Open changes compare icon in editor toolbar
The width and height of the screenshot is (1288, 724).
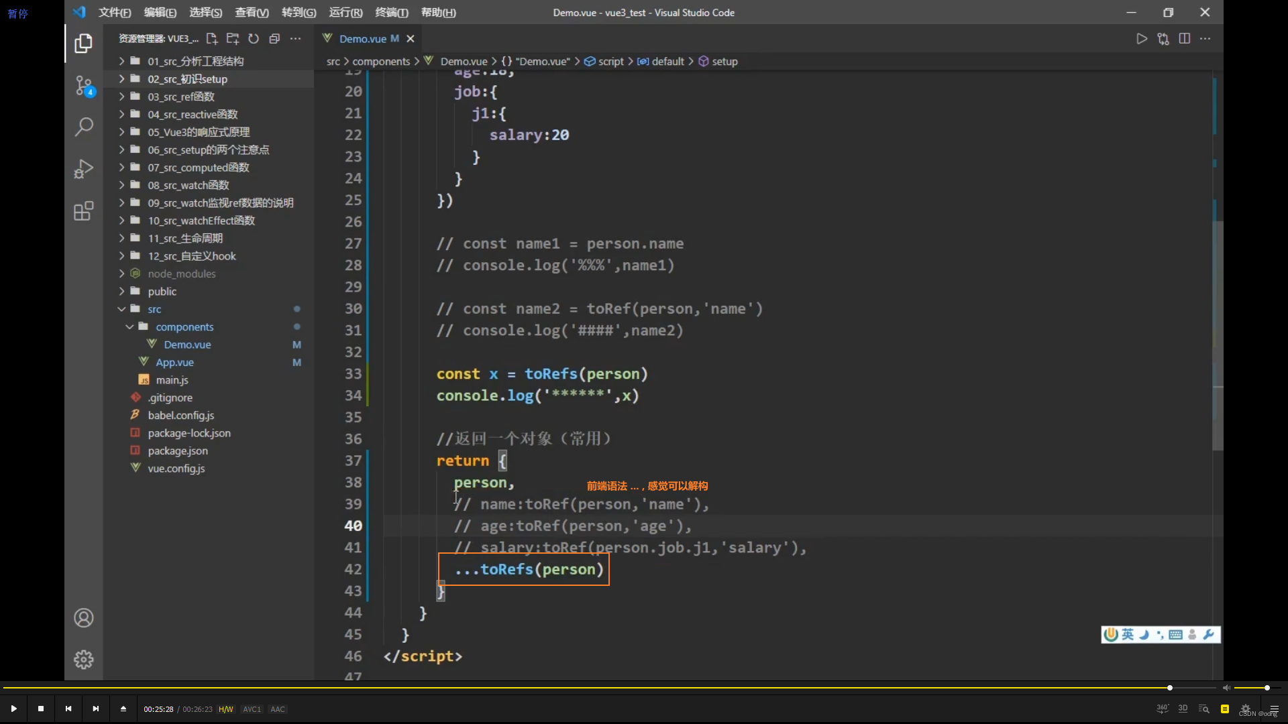1163,39
